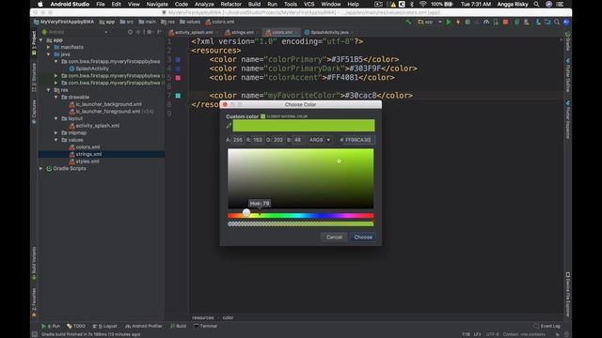Click the Apply Changes lightning icon
This screenshot has height=338, width=602.
click(458, 23)
